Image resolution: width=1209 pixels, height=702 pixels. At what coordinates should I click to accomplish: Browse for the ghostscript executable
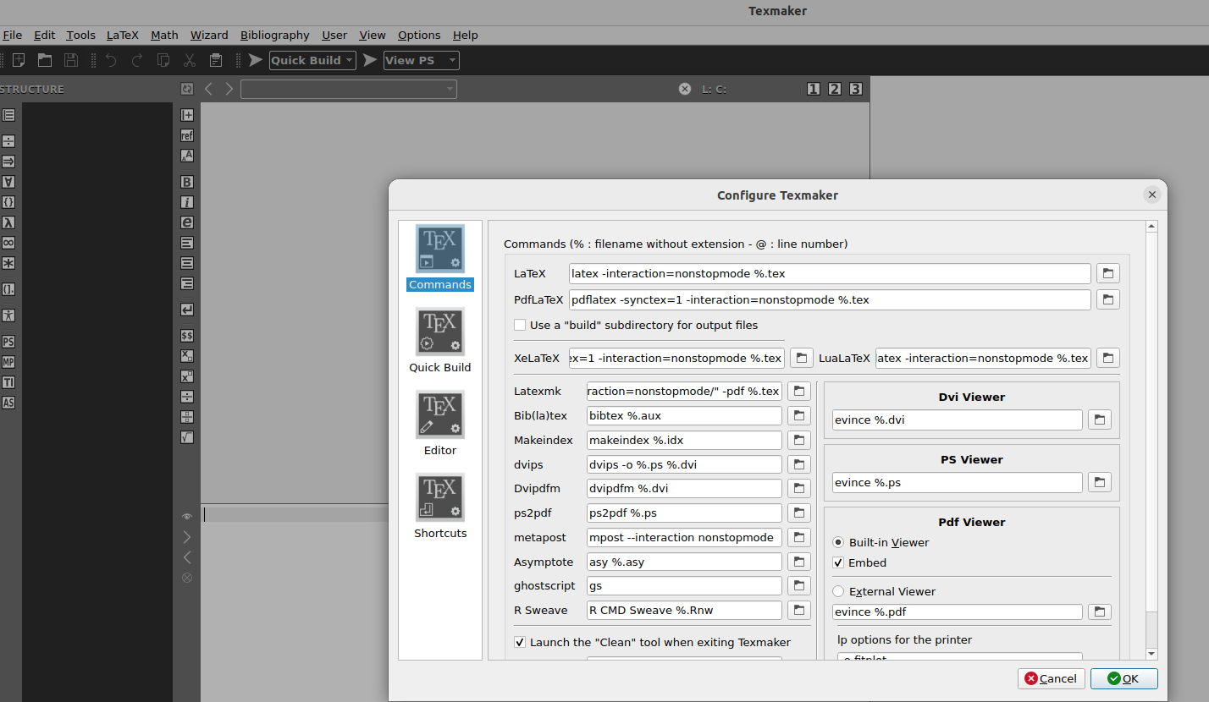[x=800, y=585]
